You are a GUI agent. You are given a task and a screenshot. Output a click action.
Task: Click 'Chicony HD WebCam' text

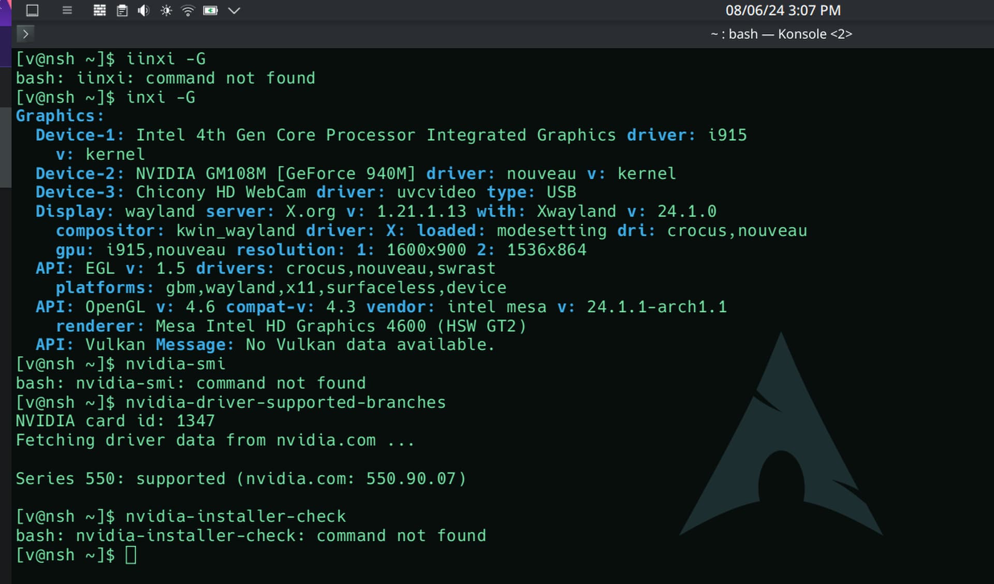coord(221,192)
